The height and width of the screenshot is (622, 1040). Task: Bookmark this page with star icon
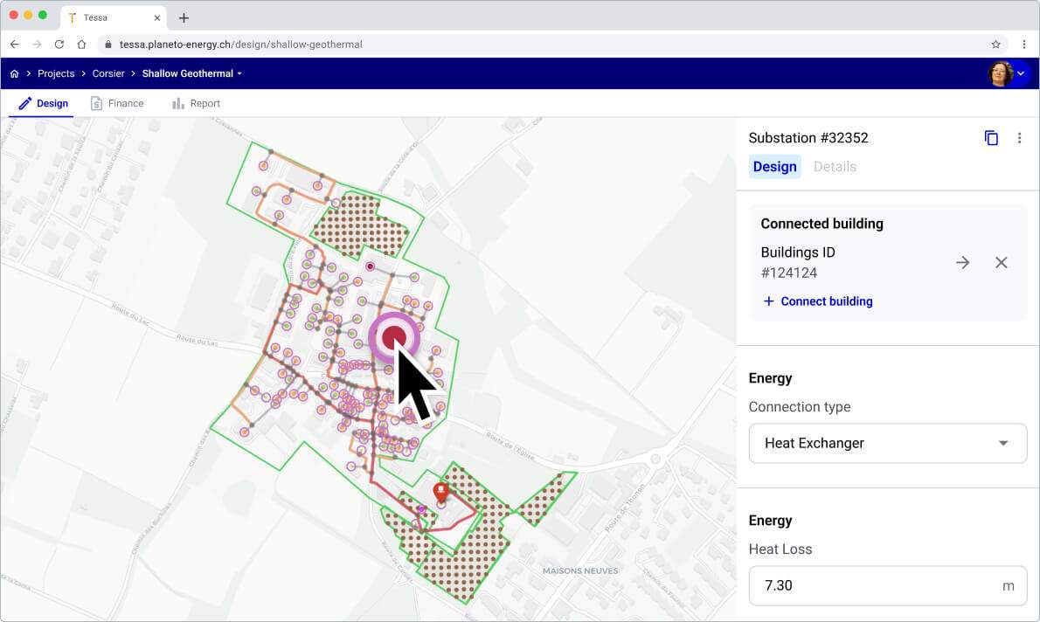point(995,44)
